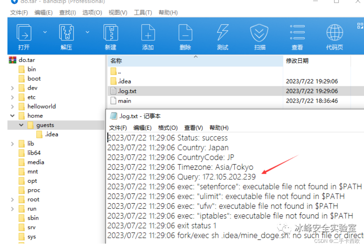The image size is (364, 246).
Task: Select the helloworld folder in tree
Action: (42, 106)
